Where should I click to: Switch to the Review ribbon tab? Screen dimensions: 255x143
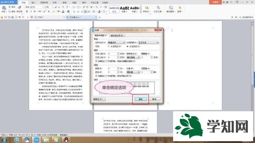pyautogui.click(x=64, y=3)
